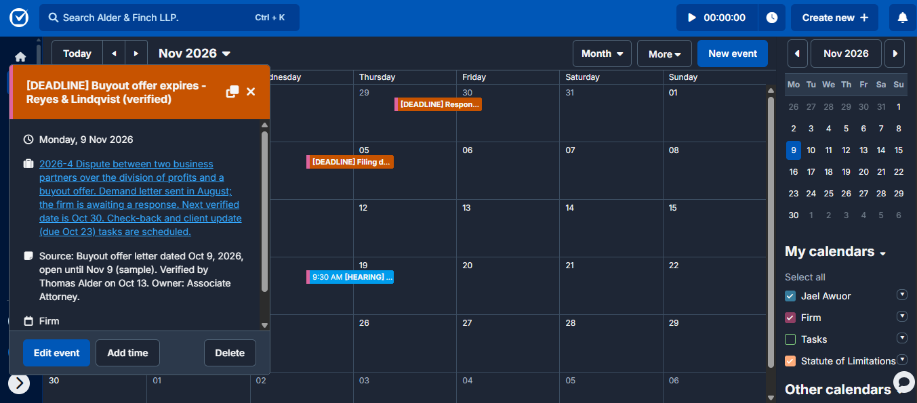Open options dropdown for Tasks calendar
Screen dimensions: 917x403
[902, 338]
